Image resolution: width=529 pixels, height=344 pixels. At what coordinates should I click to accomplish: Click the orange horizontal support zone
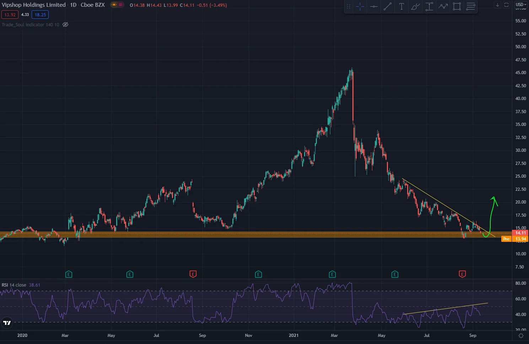point(256,234)
